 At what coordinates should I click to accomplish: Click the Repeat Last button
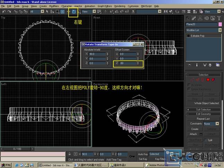tap(203, 119)
